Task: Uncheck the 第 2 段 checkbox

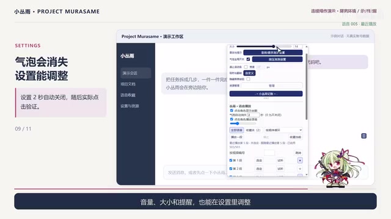Action: tap(231, 169)
